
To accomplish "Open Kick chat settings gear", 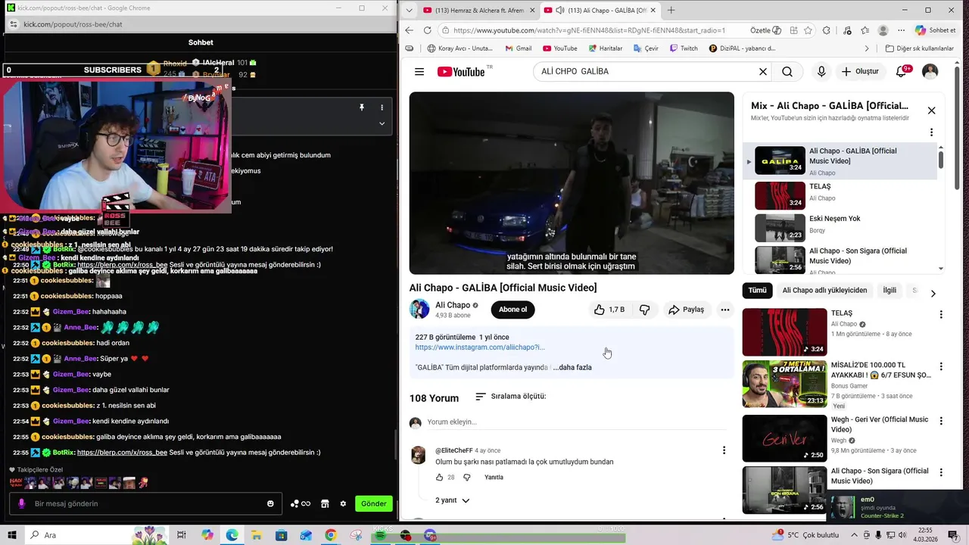I will click(x=343, y=503).
